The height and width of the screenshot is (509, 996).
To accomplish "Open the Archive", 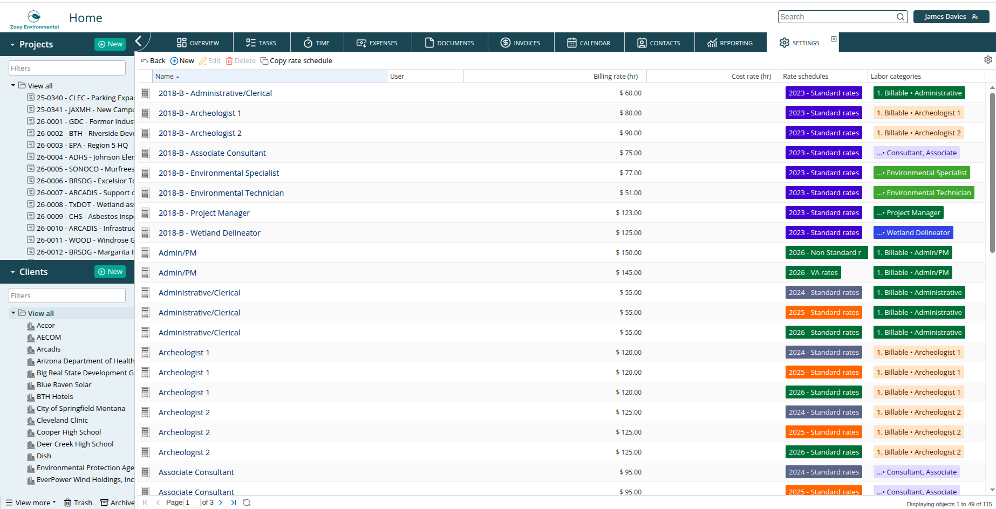I will click(118, 503).
